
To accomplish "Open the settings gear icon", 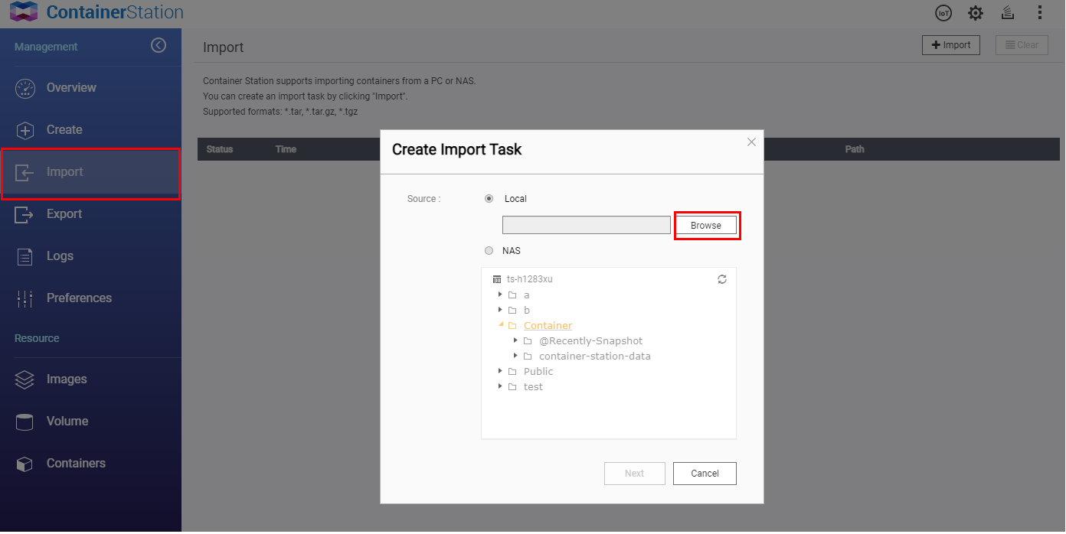I will coord(975,13).
